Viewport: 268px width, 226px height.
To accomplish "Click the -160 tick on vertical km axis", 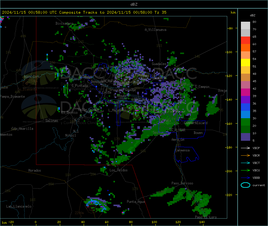I will pyautogui.click(x=228, y=124).
